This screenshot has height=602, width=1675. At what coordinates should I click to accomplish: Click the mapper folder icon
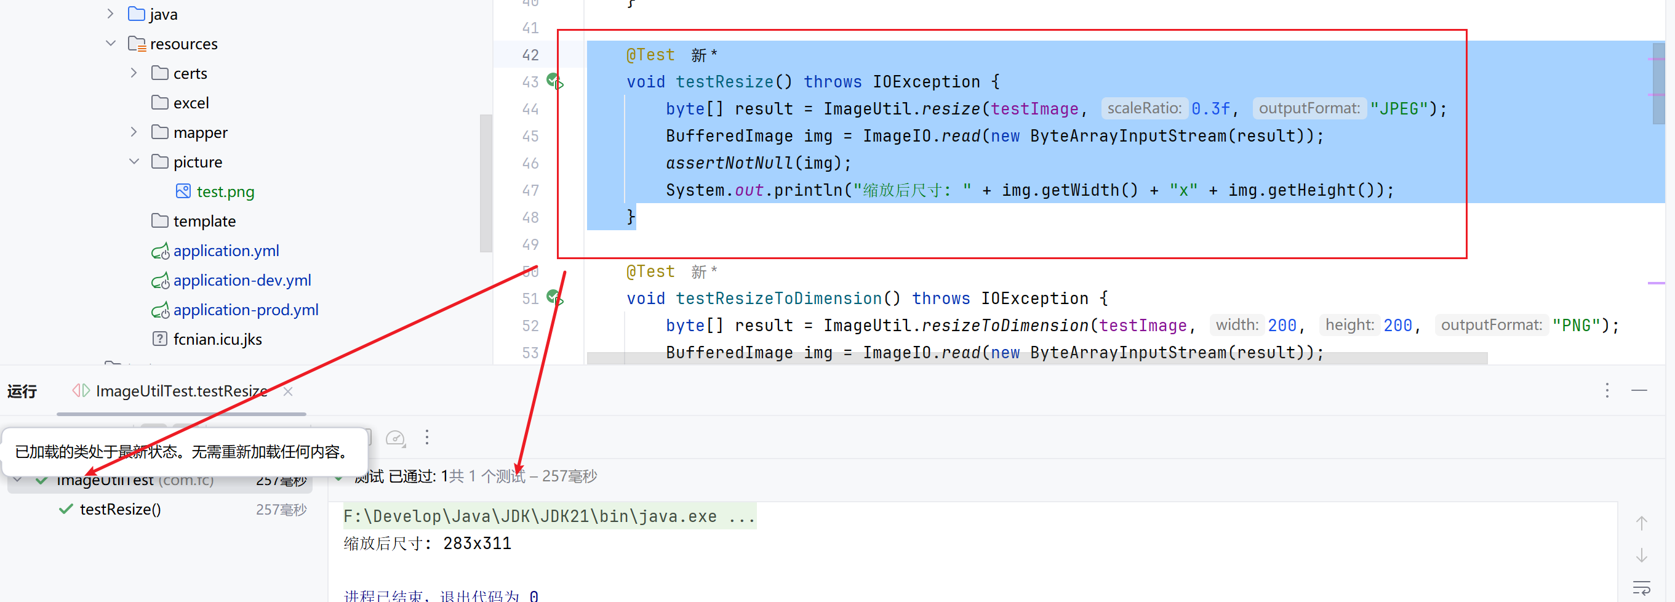pyautogui.click(x=160, y=132)
